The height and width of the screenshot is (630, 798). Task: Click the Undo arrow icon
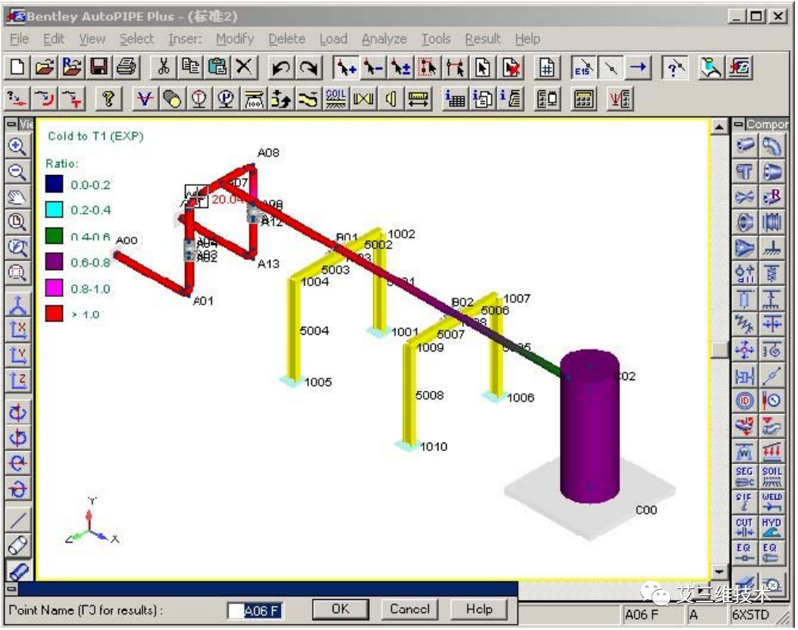pos(281,68)
